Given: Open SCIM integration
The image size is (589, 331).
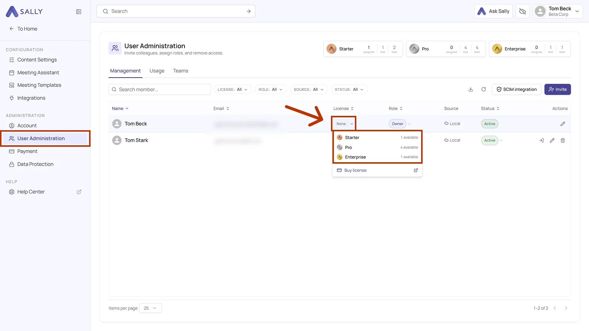Looking at the screenshot, I should [516, 89].
